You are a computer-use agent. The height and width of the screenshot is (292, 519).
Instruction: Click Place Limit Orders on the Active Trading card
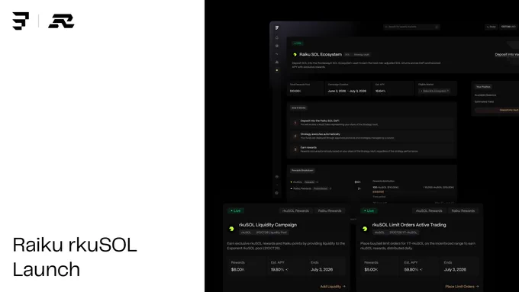coord(462,287)
